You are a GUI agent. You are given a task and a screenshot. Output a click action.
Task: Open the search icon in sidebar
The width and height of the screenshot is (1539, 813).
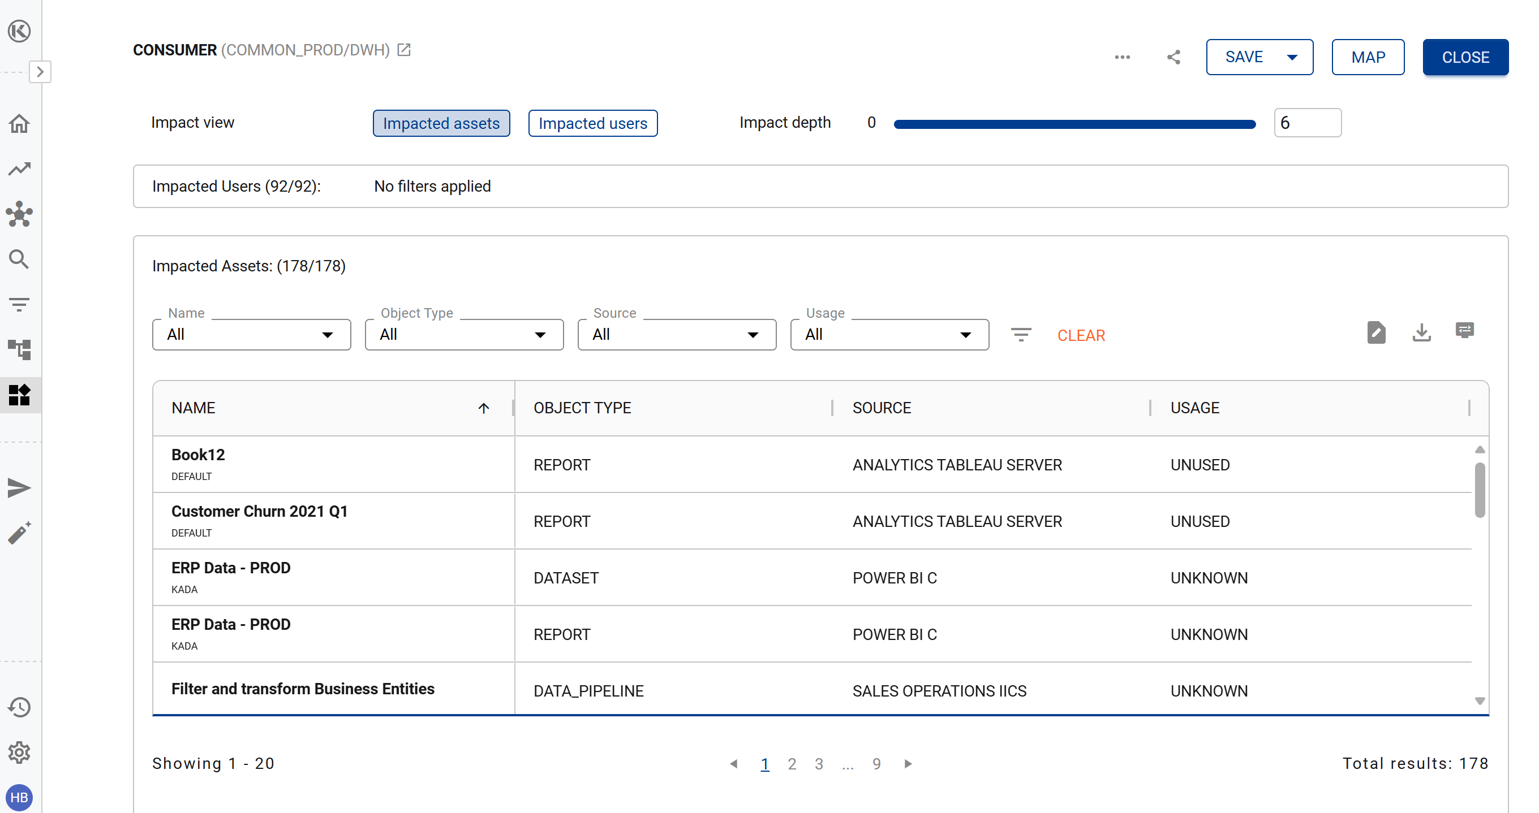pyautogui.click(x=20, y=259)
